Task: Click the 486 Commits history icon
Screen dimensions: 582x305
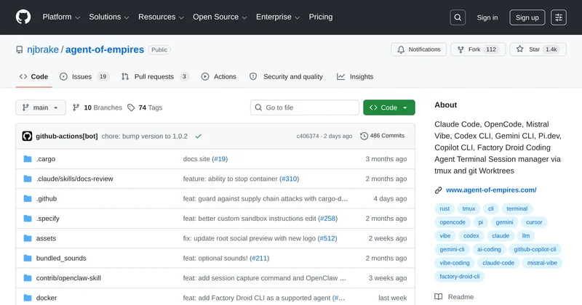Action: pos(364,136)
